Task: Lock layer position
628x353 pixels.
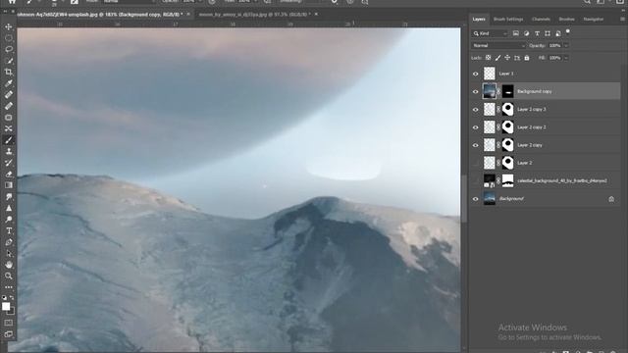Action: pyautogui.click(x=507, y=58)
